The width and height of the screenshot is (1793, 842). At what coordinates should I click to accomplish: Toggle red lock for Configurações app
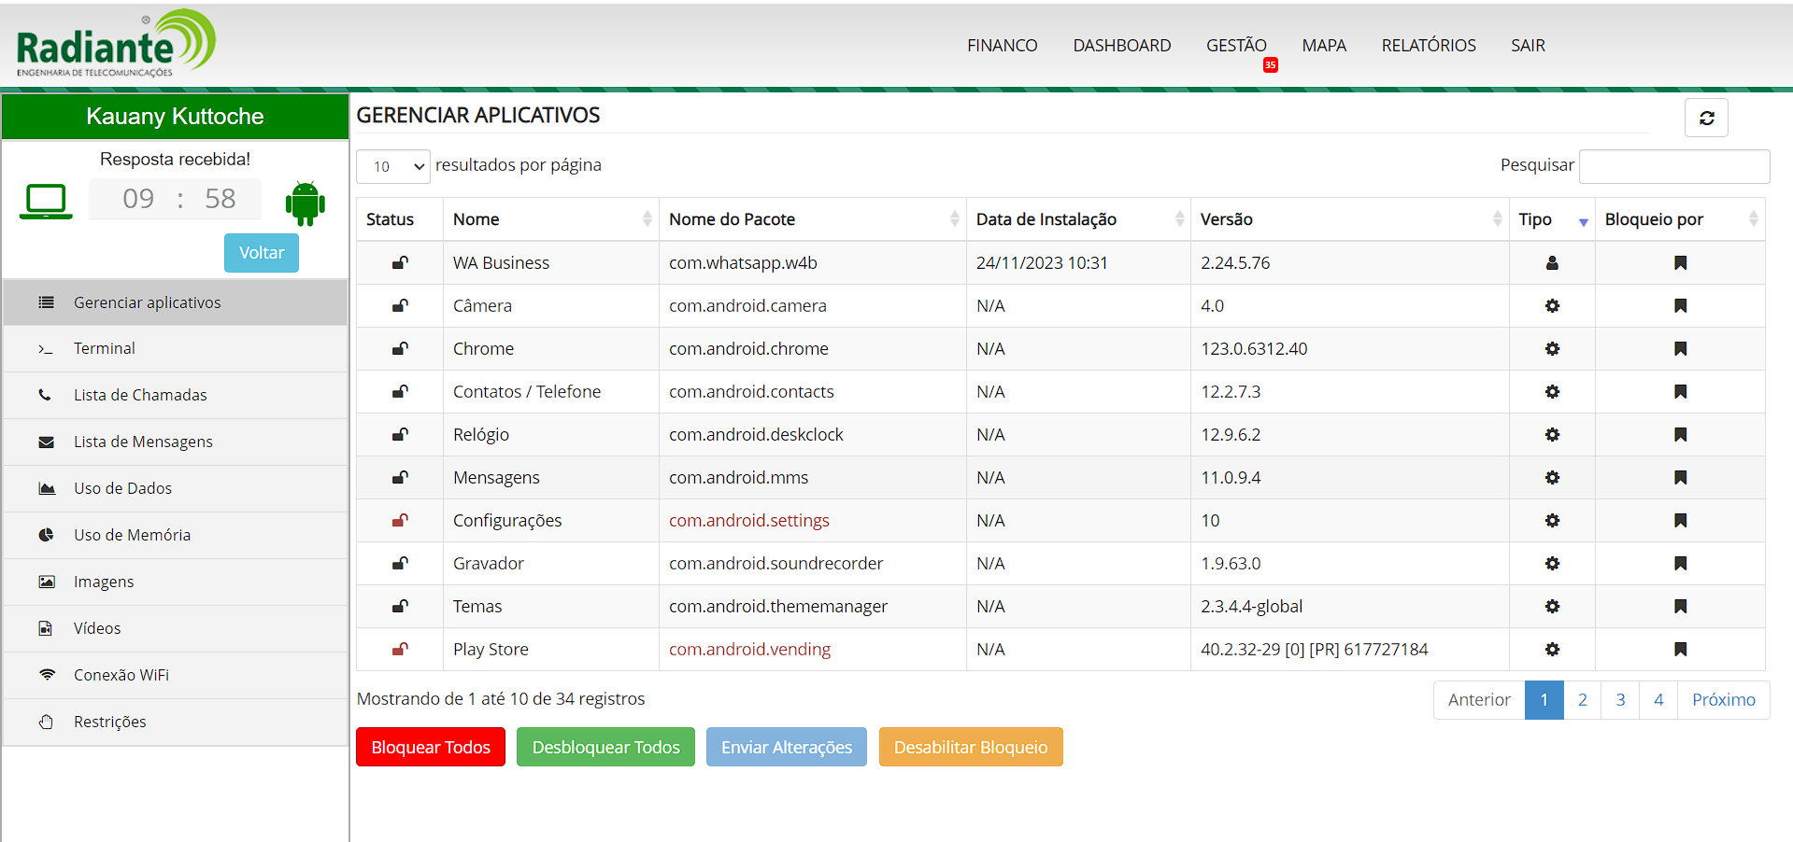[x=400, y=521]
